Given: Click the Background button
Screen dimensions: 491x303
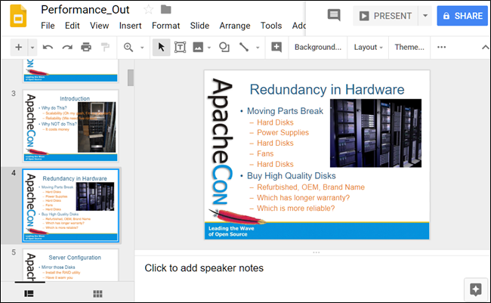Looking at the screenshot, I should [x=317, y=47].
